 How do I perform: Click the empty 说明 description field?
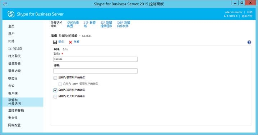(96, 71)
